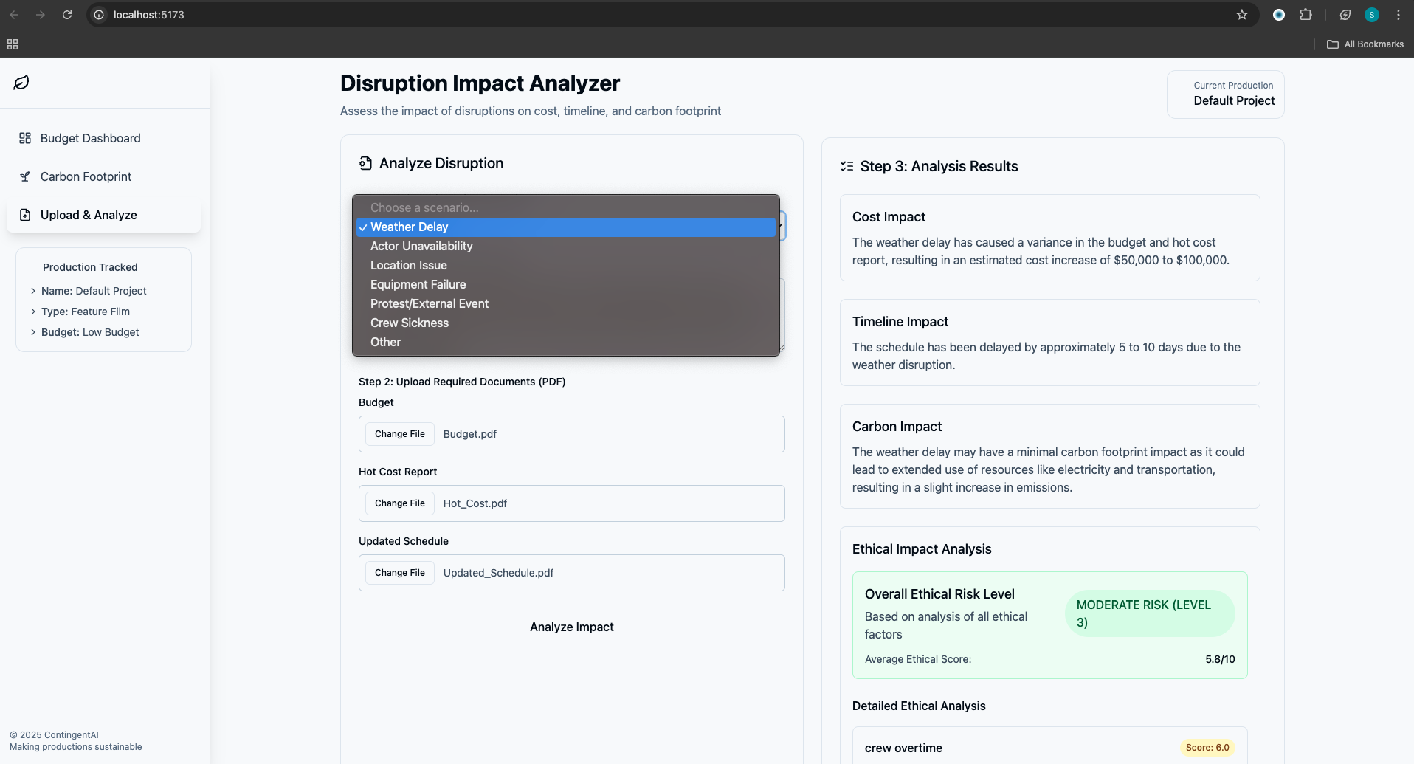The height and width of the screenshot is (764, 1414).
Task: Click the MODERATE RISK (LEVEL 3) badge
Action: [x=1150, y=613]
